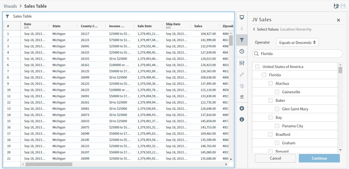Click the Florida search input field
The image size is (349, 169).
click(x=300, y=54)
